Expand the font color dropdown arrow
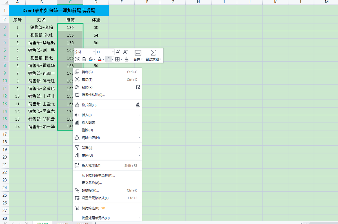 (x=103, y=59)
